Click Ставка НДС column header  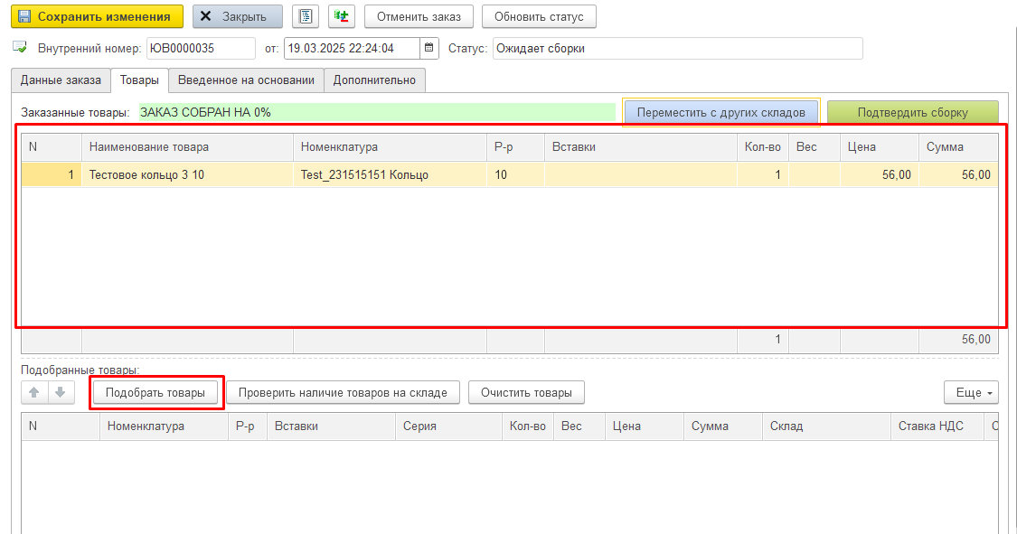click(x=937, y=426)
